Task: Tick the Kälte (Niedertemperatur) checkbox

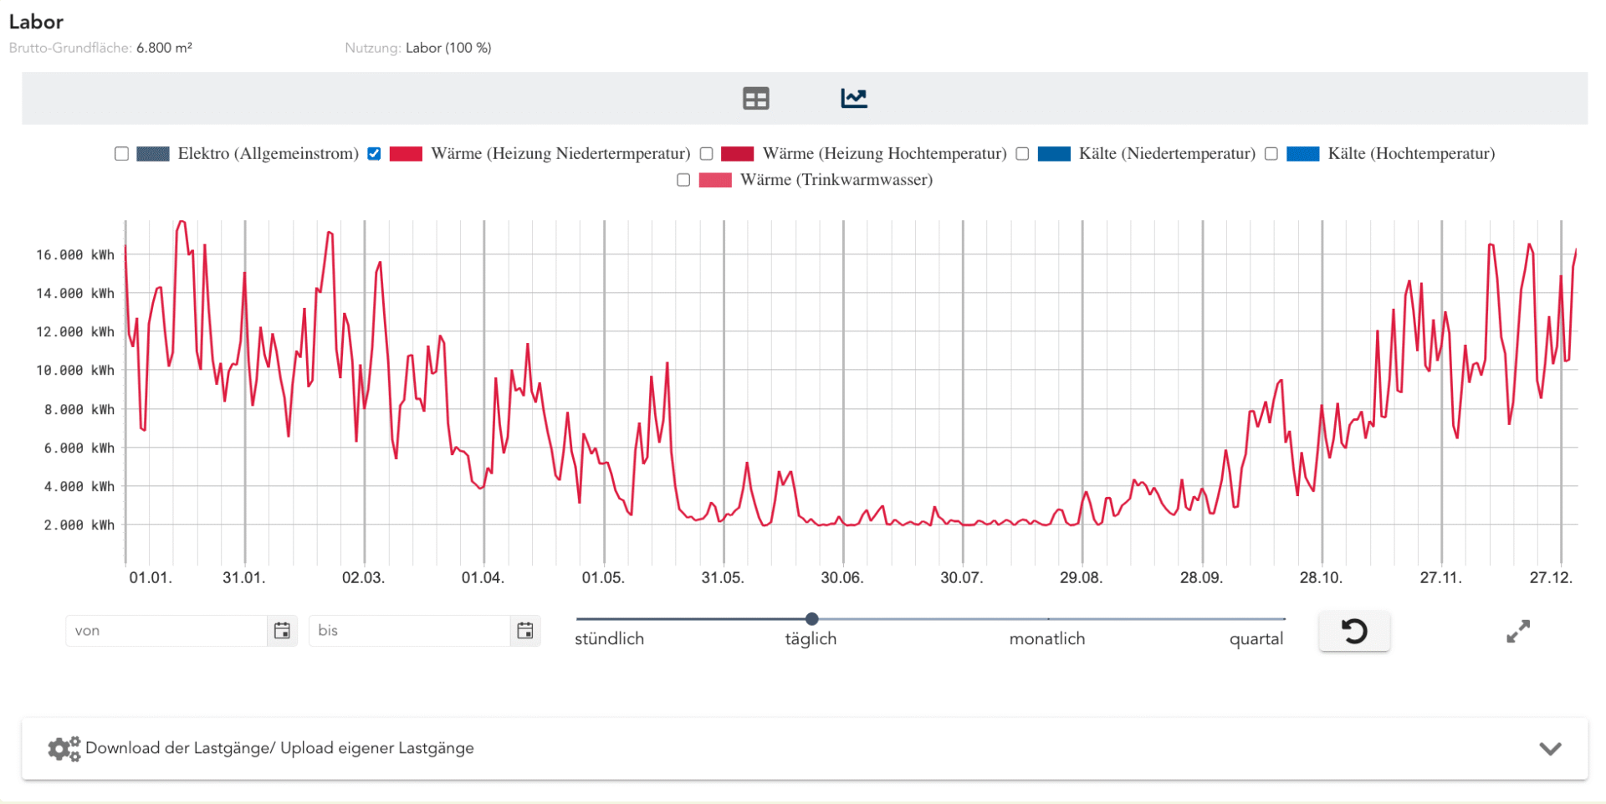Action: [x=1022, y=154]
